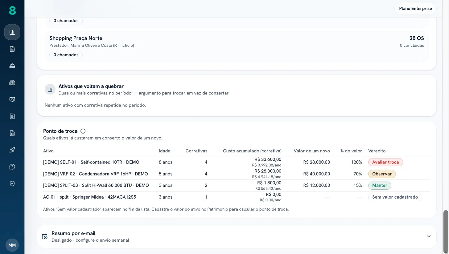The height and width of the screenshot is (254, 449).
Task: Click the Sem valor cadastrado badge
Action: (395, 197)
